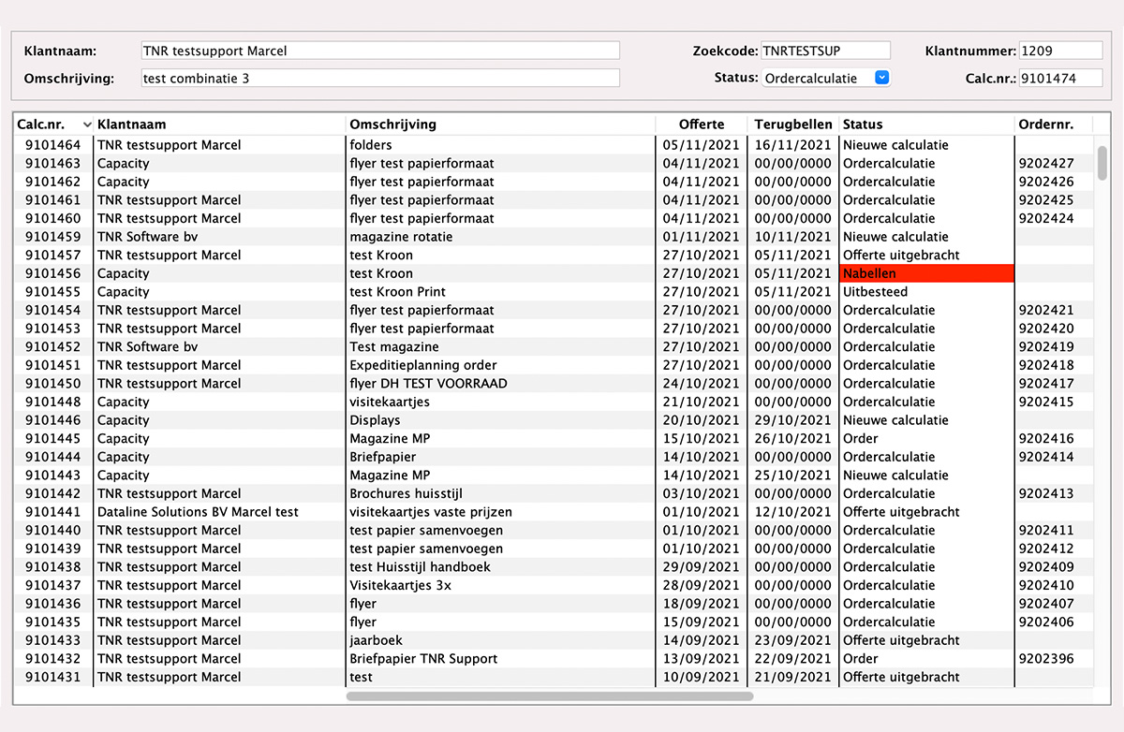This screenshot has width=1124, height=732.
Task: Select 'Test magazine' description cell
Action: click(x=393, y=346)
